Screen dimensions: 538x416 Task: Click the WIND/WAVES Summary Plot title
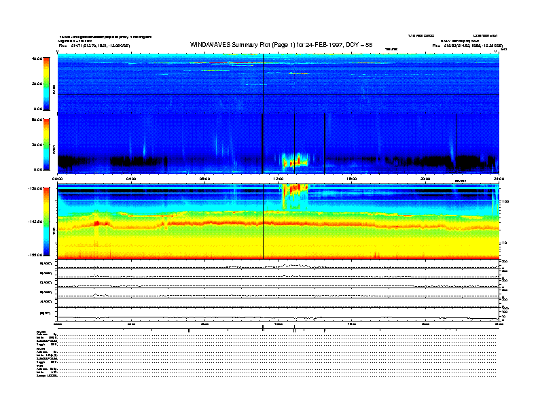281,45
